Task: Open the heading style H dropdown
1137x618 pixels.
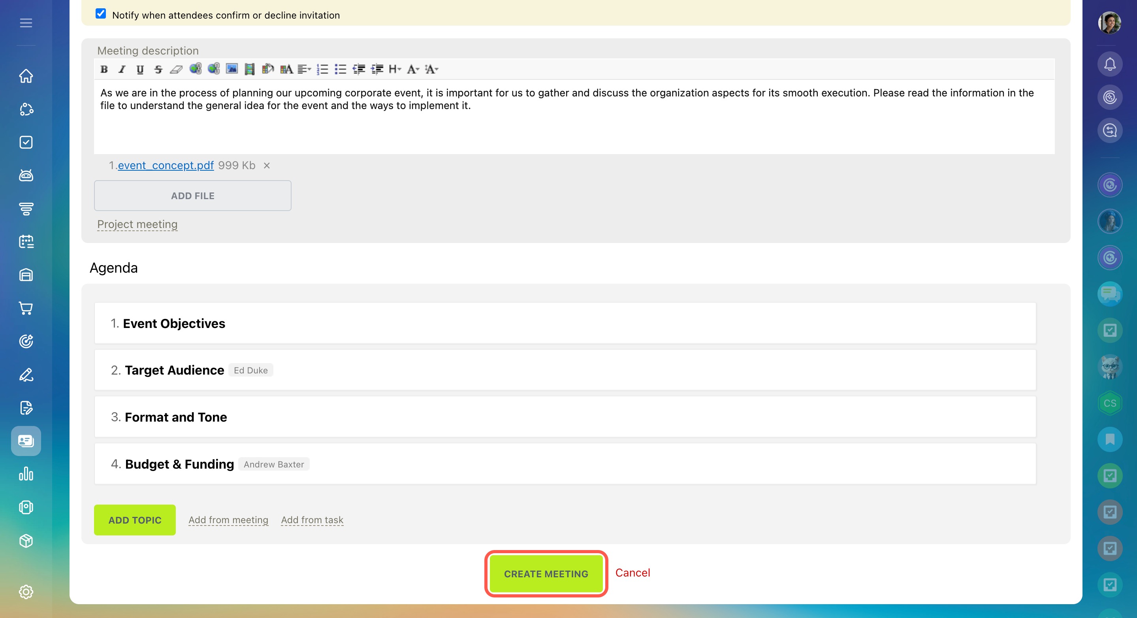Action: (395, 69)
